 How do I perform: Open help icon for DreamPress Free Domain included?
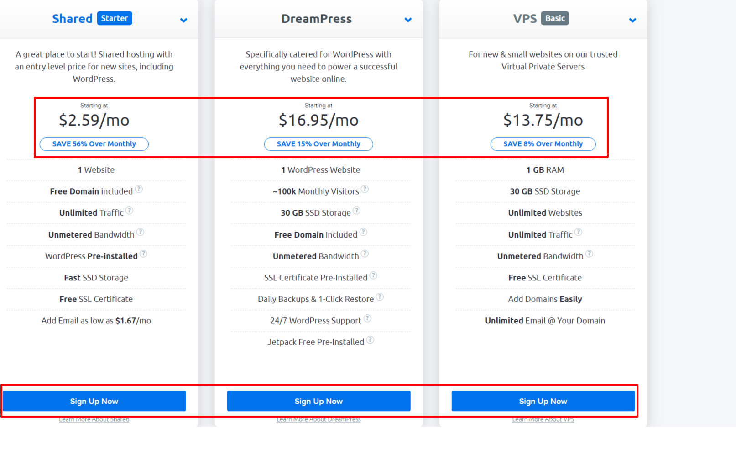(363, 232)
